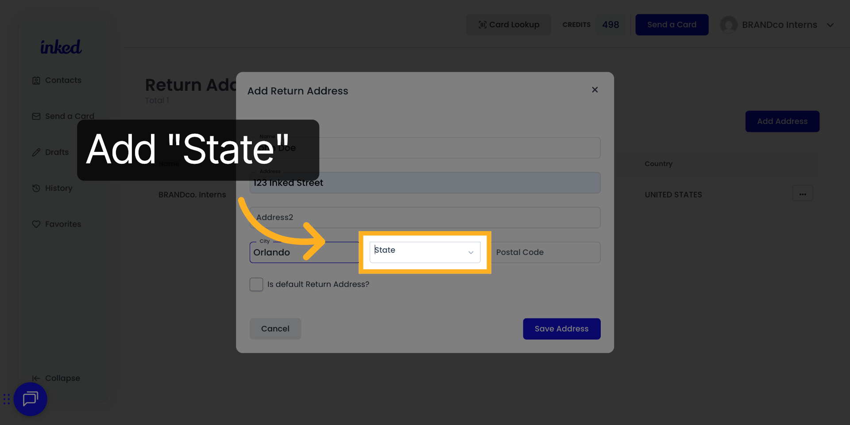Open the Contacts sidebar section
The height and width of the screenshot is (425, 850).
click(63, 80)
